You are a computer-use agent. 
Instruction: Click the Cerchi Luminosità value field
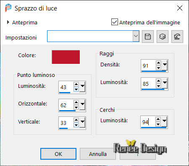[148, 122]
